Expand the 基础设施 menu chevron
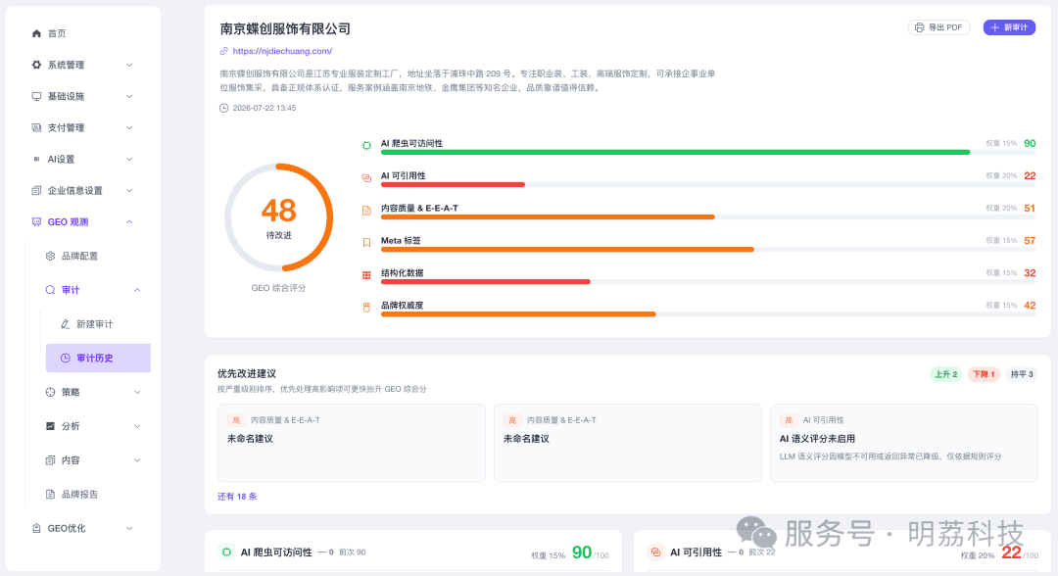This screenshot has width=1058, height=576. 129,96
